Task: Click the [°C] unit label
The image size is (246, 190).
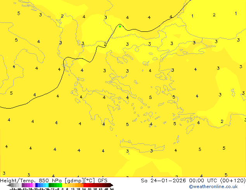Action: (x=90, y=181)
